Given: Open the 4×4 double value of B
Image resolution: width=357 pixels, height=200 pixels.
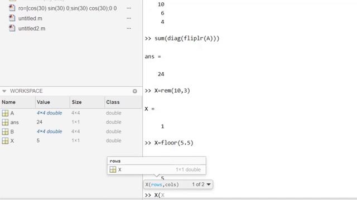Looking at the screenshot, I should [50, 132].
